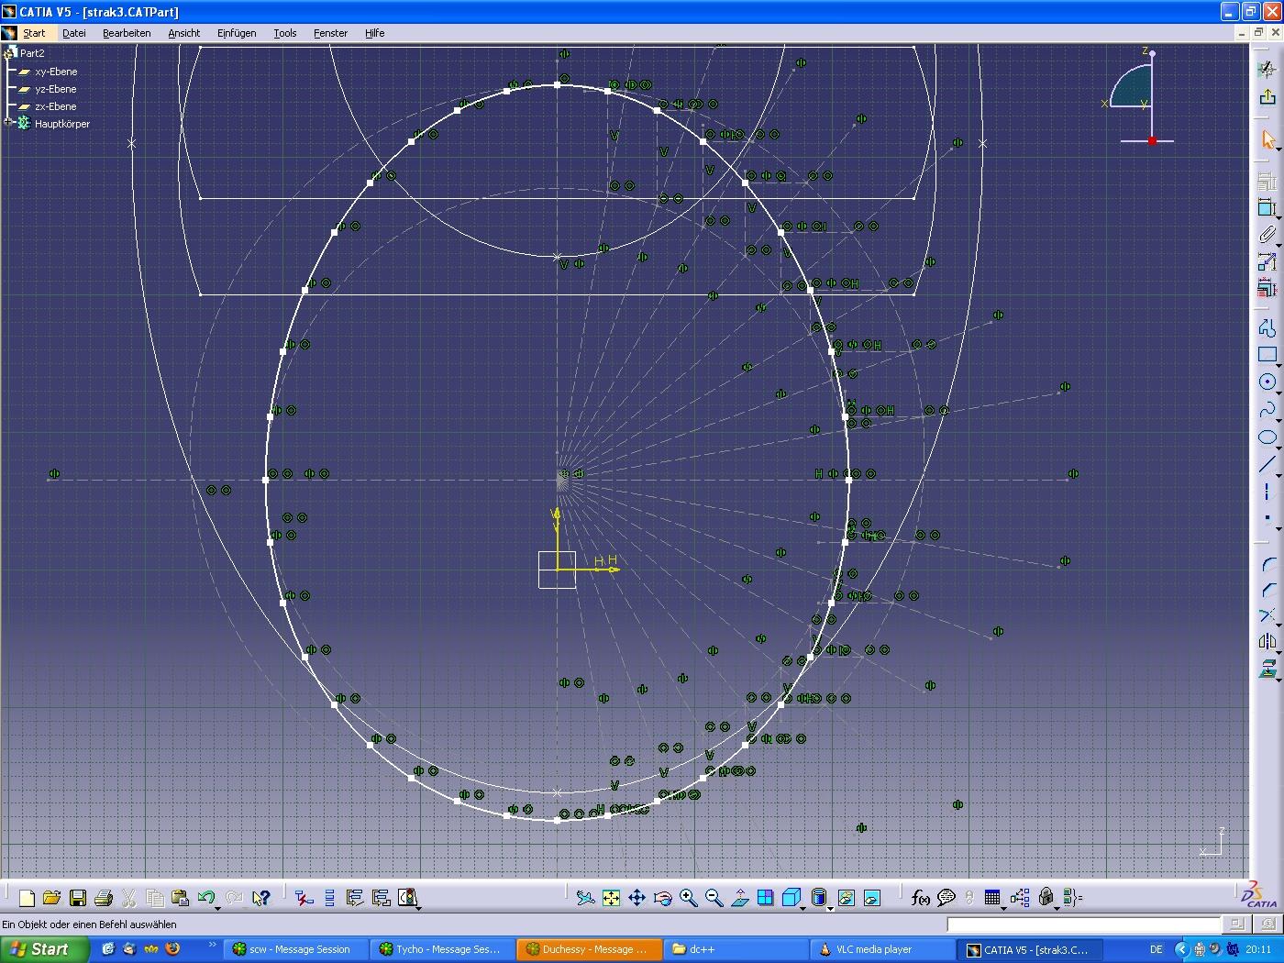
Task: Open the lock icon dropdown arrow
Action: point(1057,908)
